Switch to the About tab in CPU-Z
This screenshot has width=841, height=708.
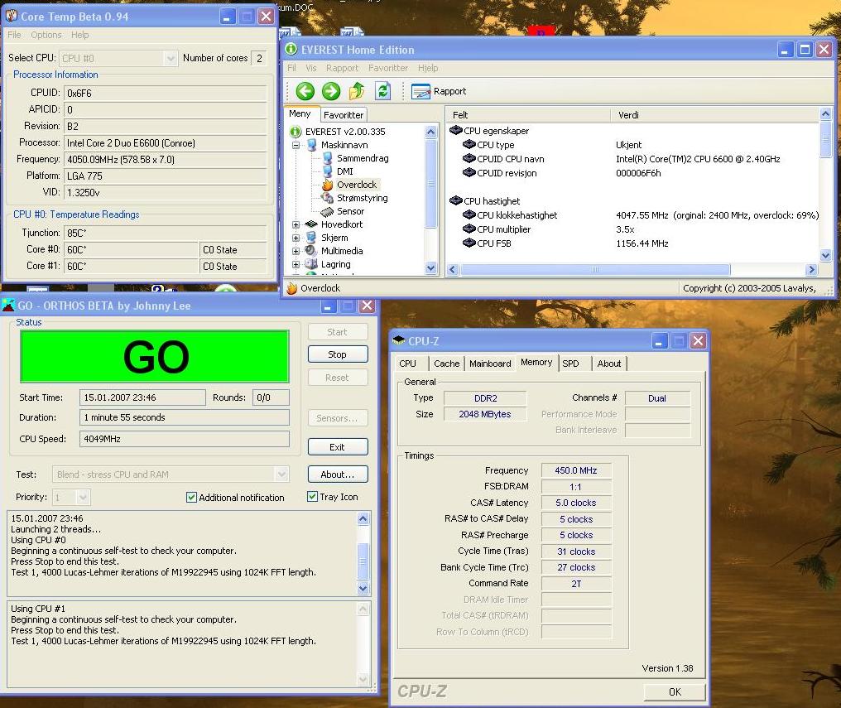609,364
